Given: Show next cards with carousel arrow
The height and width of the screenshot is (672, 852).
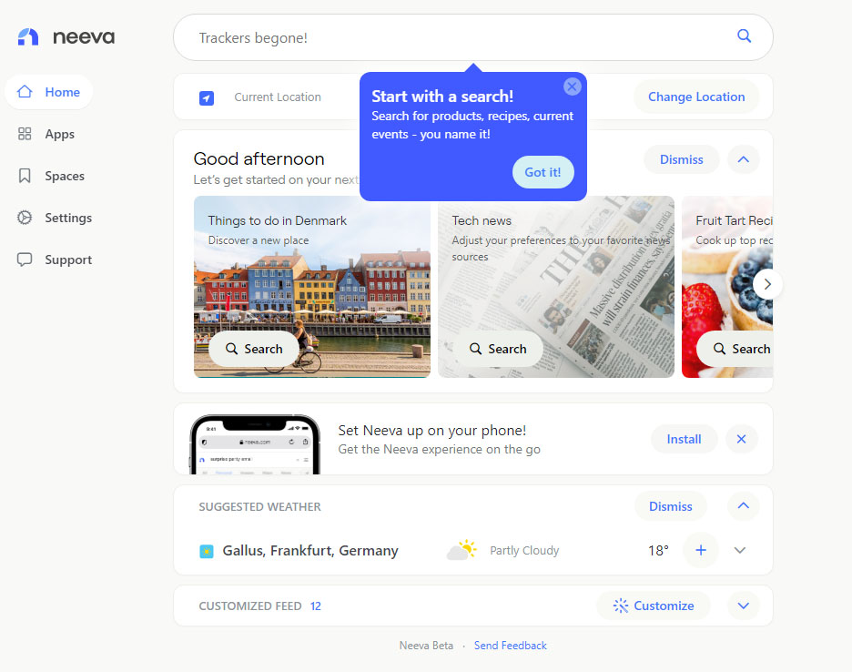Looking at the screenshot, I should click(767, 284).
